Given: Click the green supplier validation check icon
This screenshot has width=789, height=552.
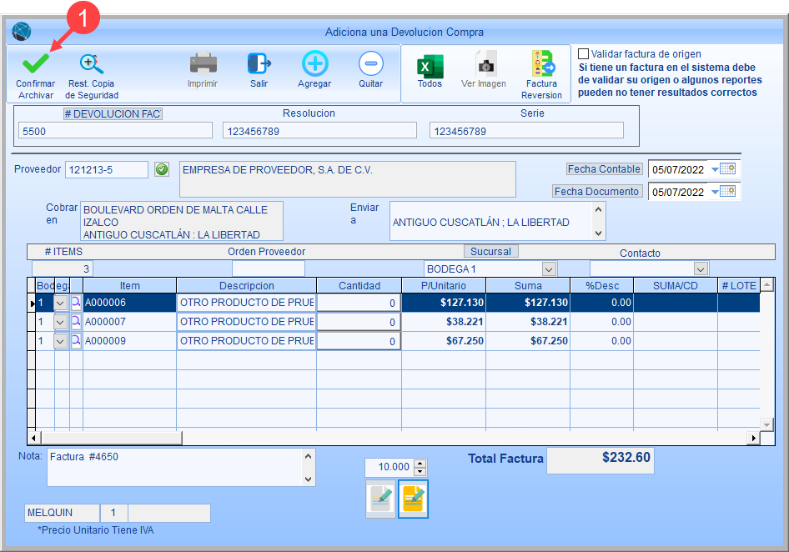Looking at the screenshot, I should pos(162,169).
